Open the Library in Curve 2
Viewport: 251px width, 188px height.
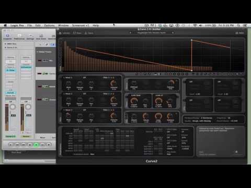pyautogui.click(x=64, y=33)
